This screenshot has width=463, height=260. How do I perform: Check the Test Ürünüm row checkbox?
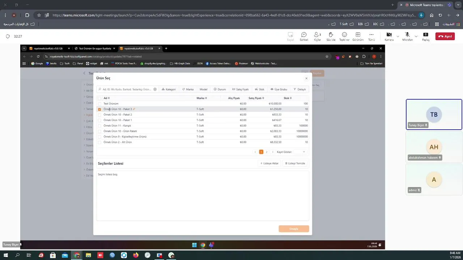point(99,104)
